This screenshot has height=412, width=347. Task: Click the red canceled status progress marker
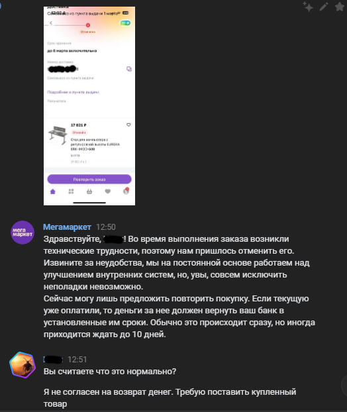[88, 25]
